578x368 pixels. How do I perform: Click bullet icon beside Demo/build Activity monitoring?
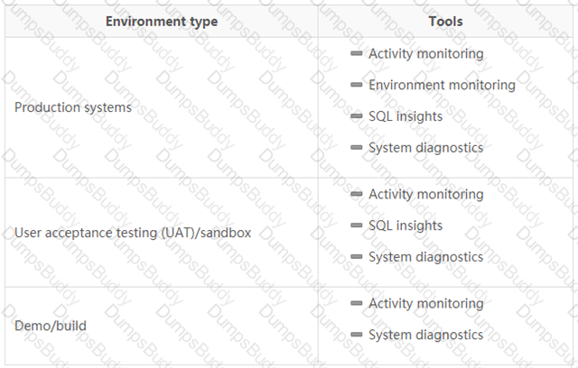pos(357,303)
